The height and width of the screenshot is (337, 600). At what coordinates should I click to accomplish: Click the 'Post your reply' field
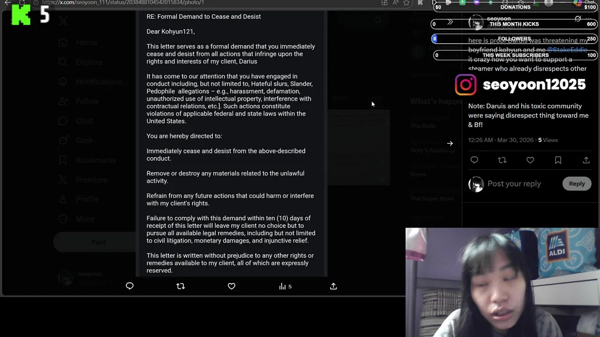(x=514, y=183)
